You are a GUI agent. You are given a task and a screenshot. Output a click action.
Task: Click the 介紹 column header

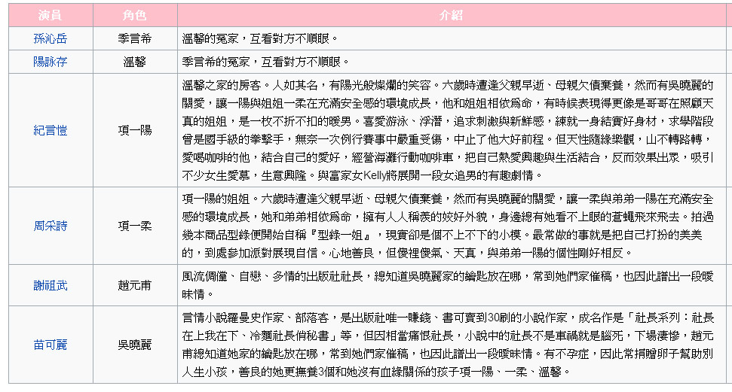452,15
